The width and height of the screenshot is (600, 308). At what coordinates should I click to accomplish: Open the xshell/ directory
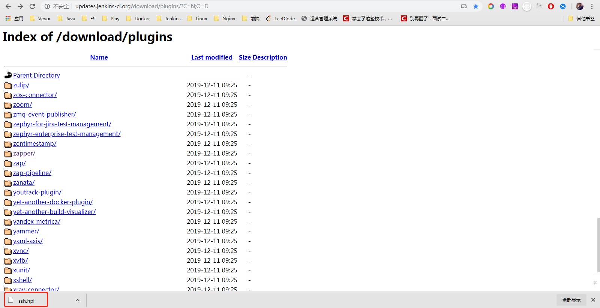(22, 280)
